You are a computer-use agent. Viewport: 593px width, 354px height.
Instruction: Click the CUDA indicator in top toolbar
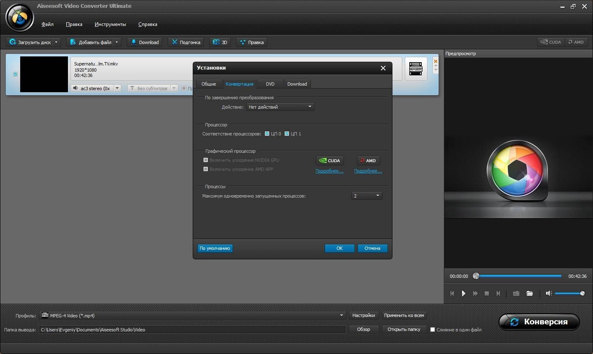click(551, 42)
